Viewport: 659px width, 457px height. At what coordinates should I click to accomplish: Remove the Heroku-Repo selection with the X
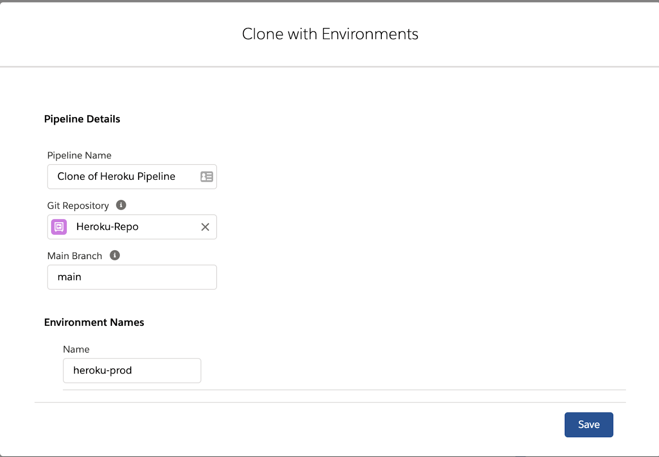205,227
